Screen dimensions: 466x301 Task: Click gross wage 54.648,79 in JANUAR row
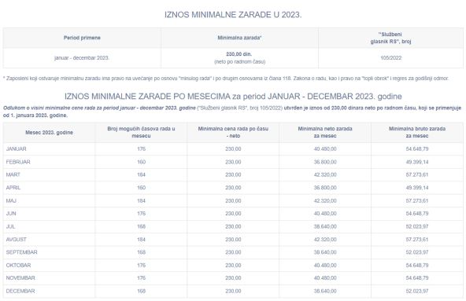(417, 149)
